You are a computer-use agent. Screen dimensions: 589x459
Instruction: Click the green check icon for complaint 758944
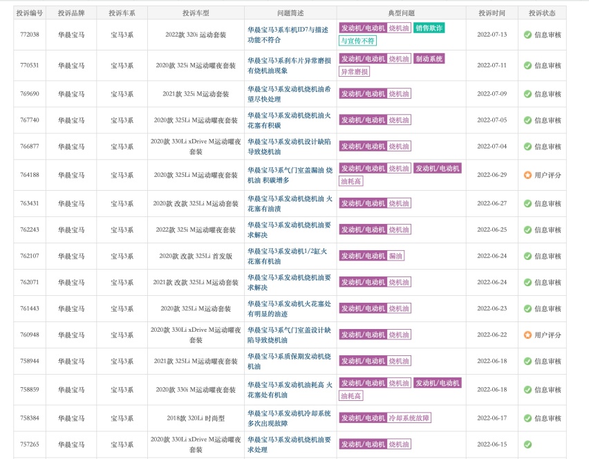527,362
